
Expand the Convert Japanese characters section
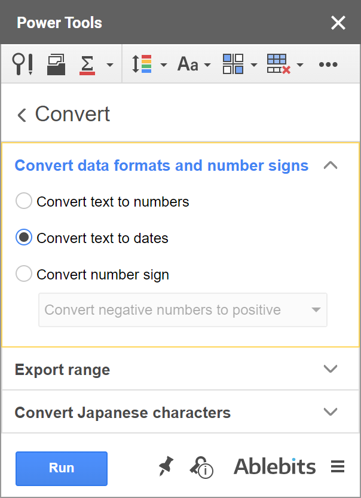tap(180, 412)
